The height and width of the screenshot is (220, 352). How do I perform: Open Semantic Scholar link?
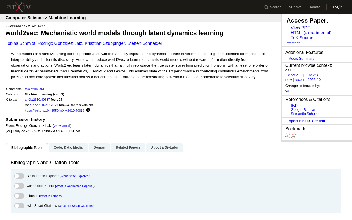[305, 114]
